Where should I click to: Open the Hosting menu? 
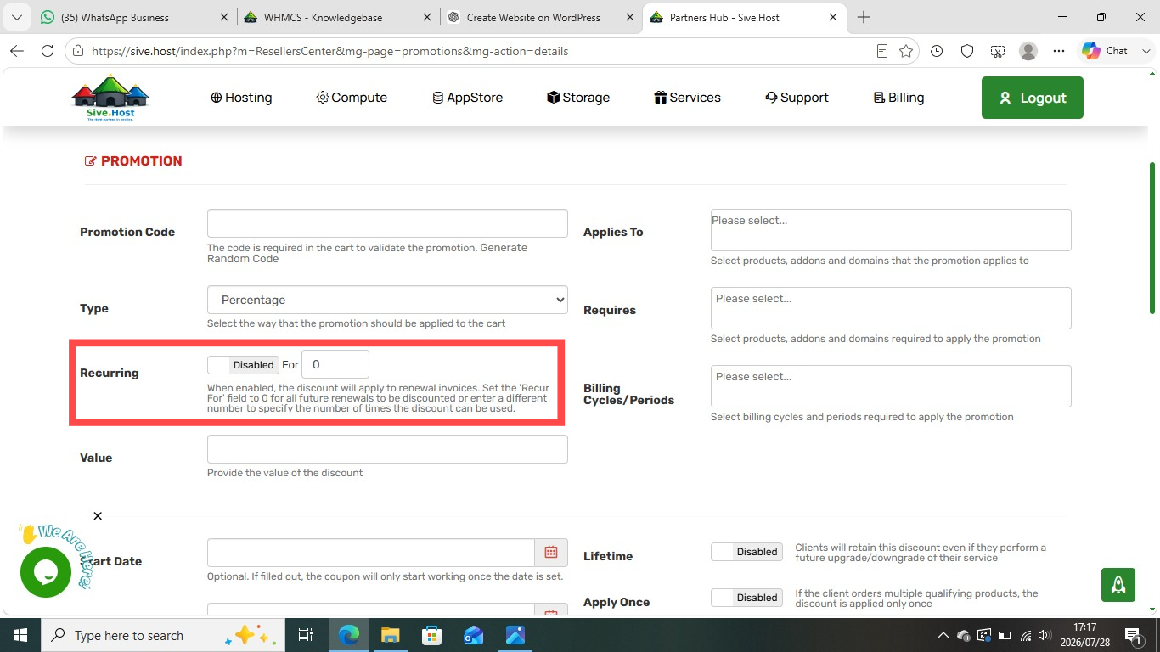[x=241, y=98]
